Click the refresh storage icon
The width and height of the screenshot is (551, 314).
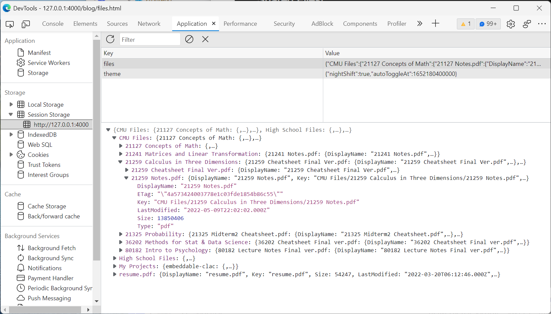[110, 39]
